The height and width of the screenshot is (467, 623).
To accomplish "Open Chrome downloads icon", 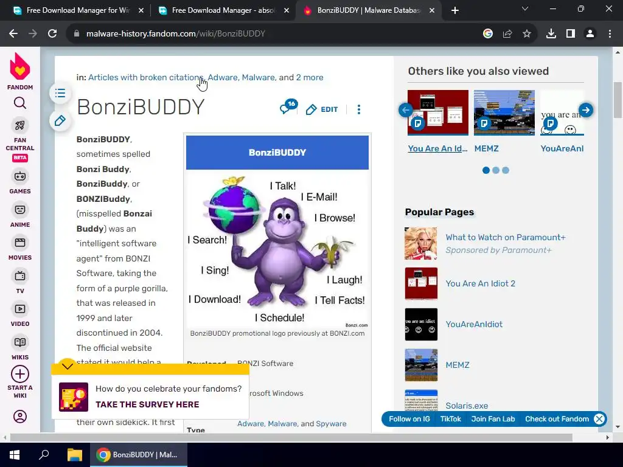I will [x=551, y=34].
